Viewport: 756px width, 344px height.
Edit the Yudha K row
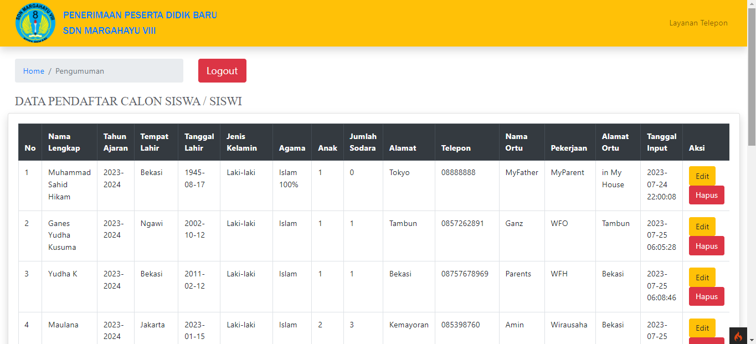[x=702, y=278]
